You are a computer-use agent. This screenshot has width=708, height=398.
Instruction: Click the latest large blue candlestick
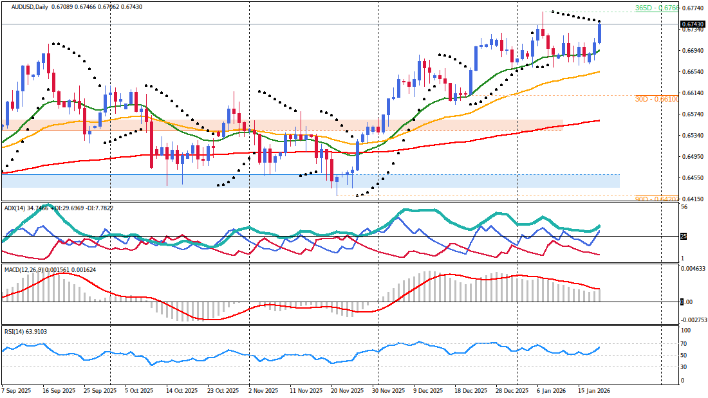tap(599, 33)
